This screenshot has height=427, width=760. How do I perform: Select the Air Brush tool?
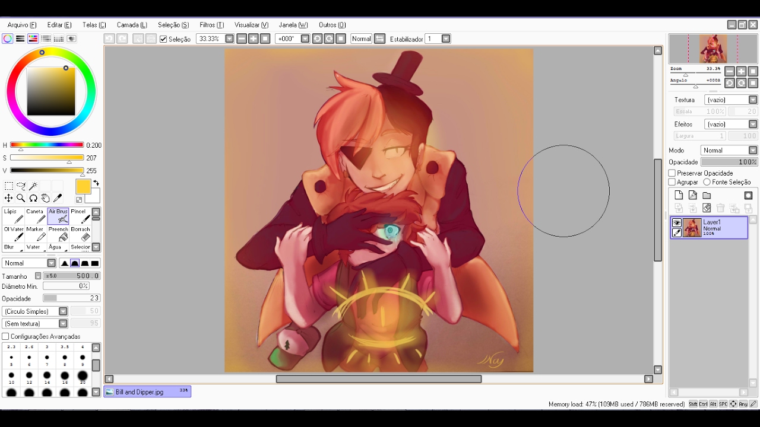[58, 216]
